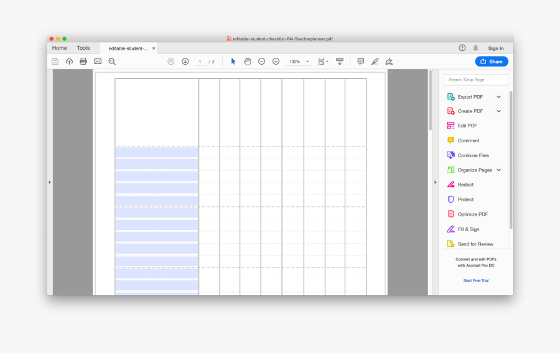Open the Help question mark
The width and height of the screenshot is (560, 353).
tap(462, 48)
